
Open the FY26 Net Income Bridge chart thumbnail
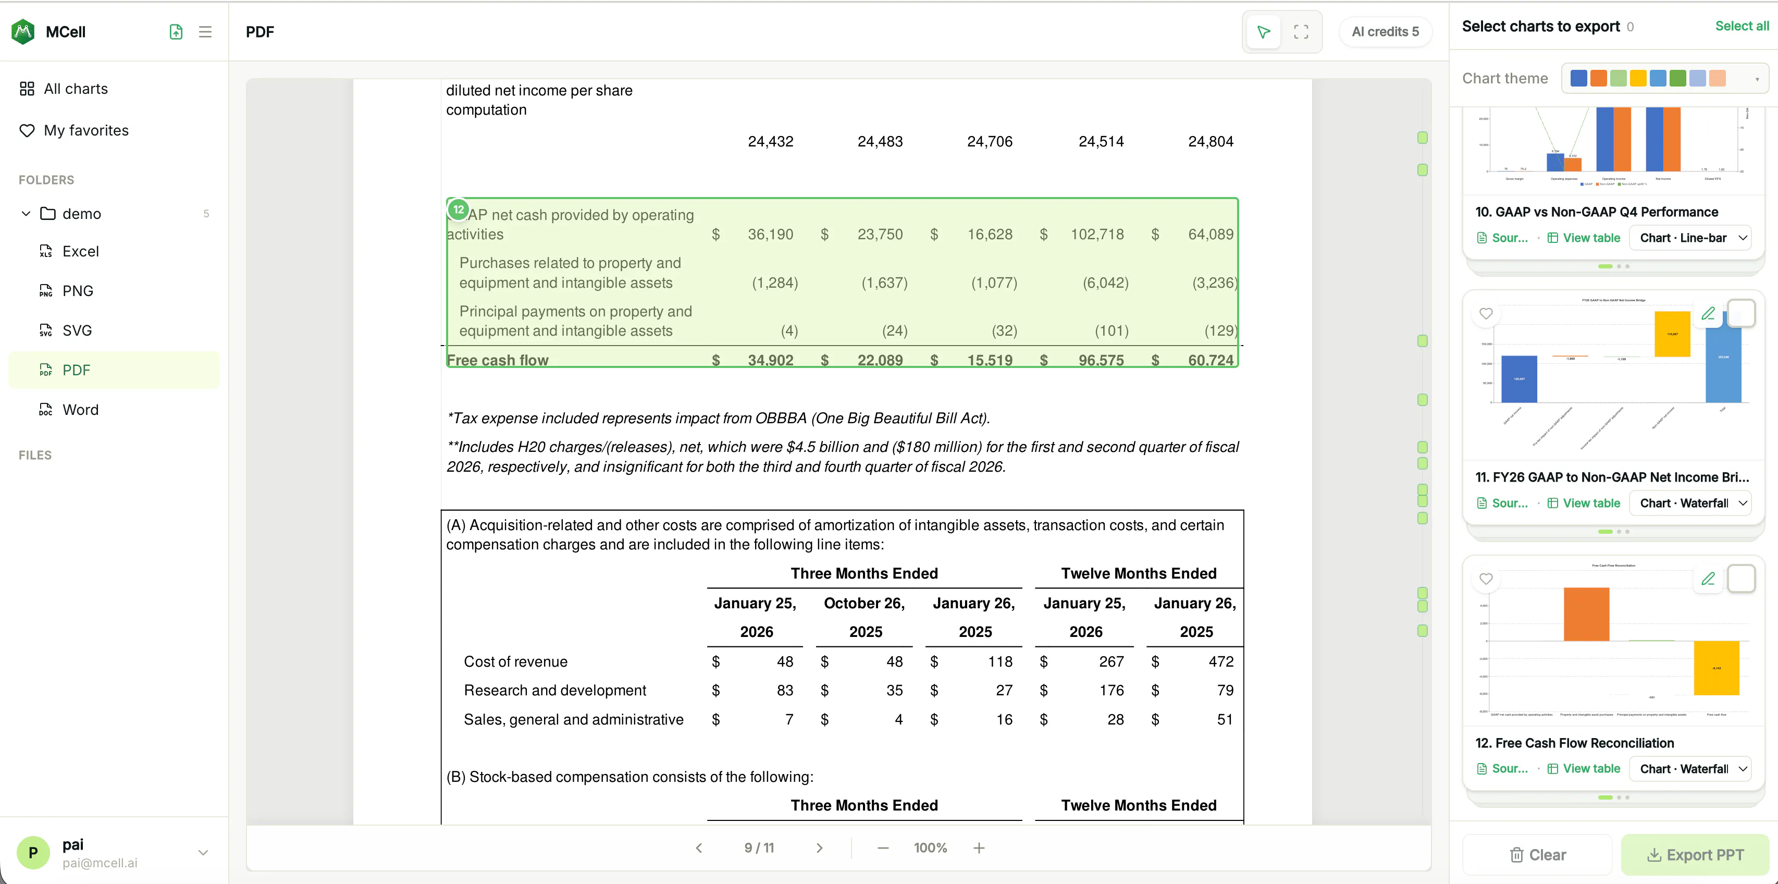click(1614, 375)
